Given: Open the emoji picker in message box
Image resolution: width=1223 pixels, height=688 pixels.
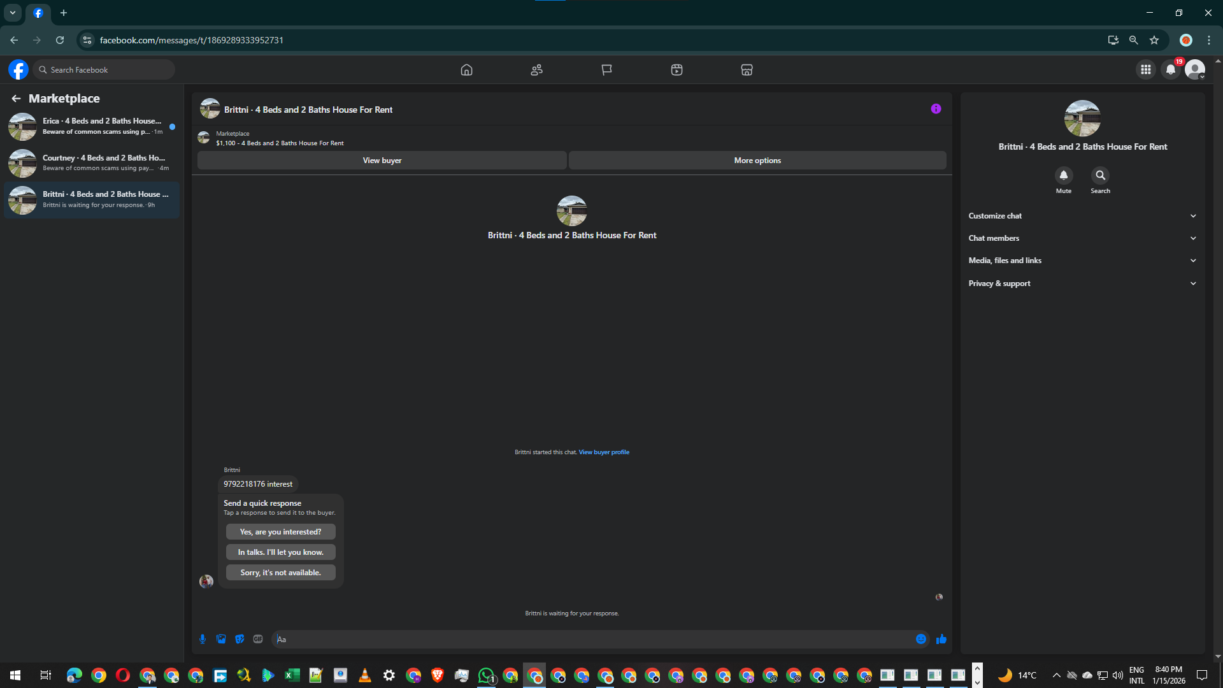Looking at the screenshot, I should 921,639.
